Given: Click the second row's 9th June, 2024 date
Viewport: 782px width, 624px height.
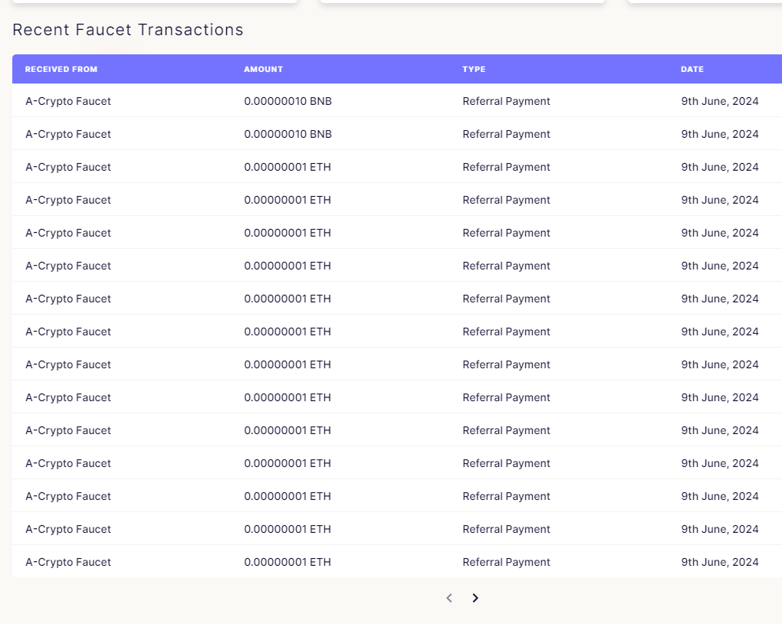Looking at the screenshot, I should pos(720,134).
